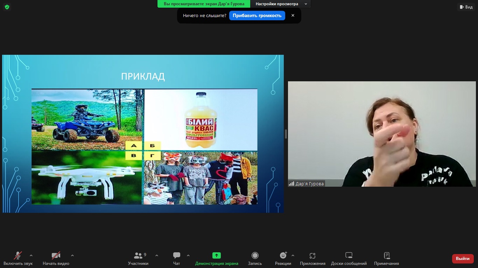This screenshot has height=268, width=478.
Task: Open the Приложения apps panel
Action: click(312, 259)
